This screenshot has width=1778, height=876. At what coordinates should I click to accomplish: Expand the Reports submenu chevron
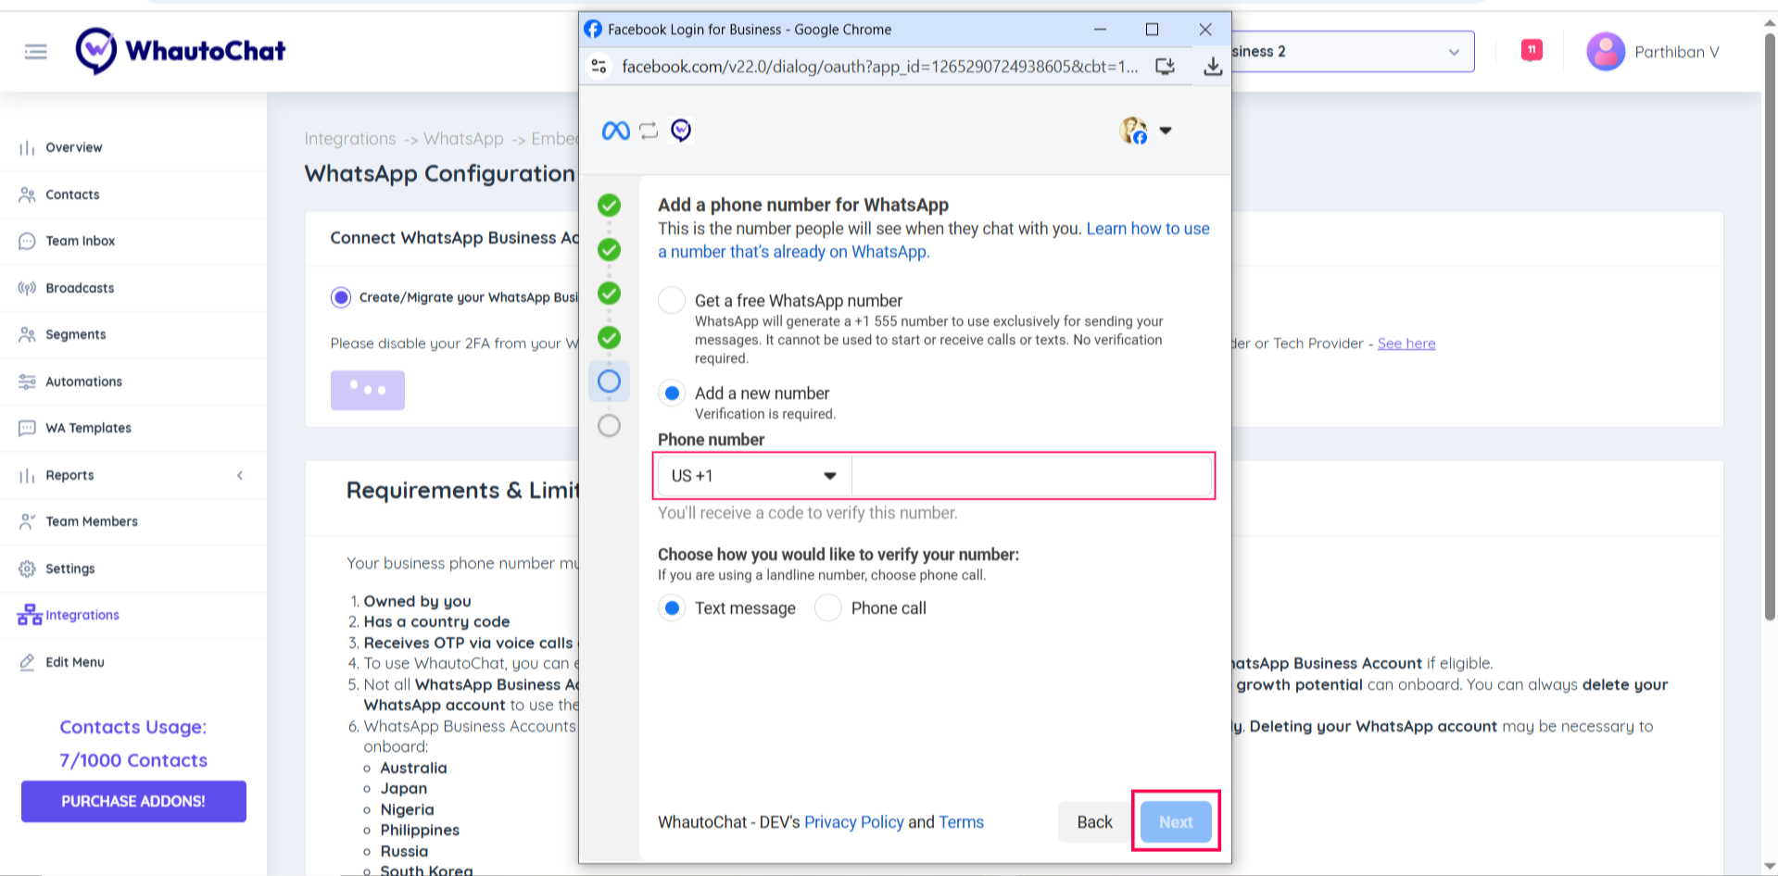[240, 475]
